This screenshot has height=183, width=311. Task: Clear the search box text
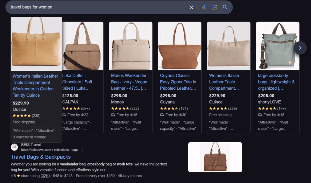(x=191, y=7)
